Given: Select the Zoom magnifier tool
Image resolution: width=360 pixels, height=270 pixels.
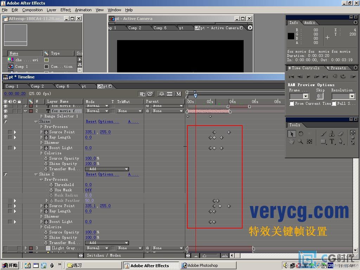Looking at the screenshot, I should tap(301, 141).
